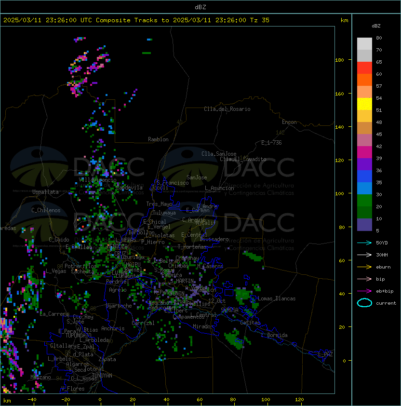Click the 'Lomas_Blancas' map label
The height and width of the screenshot is (406, 401).
(x=277, y=298)
